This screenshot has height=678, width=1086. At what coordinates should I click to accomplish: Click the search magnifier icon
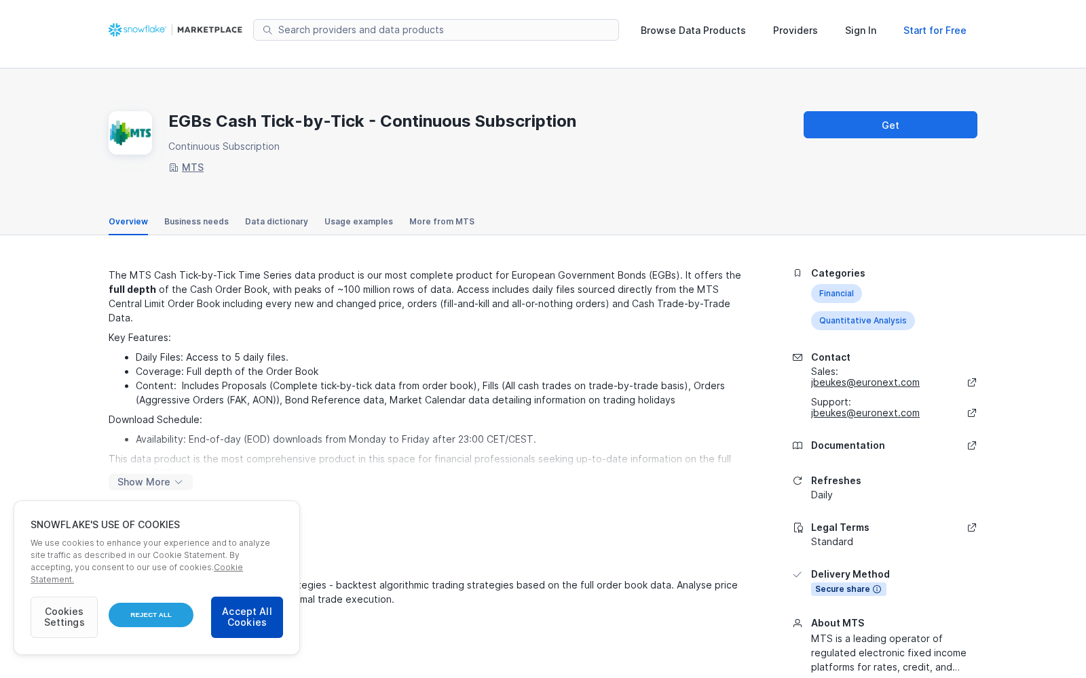(x=267, y=30)
